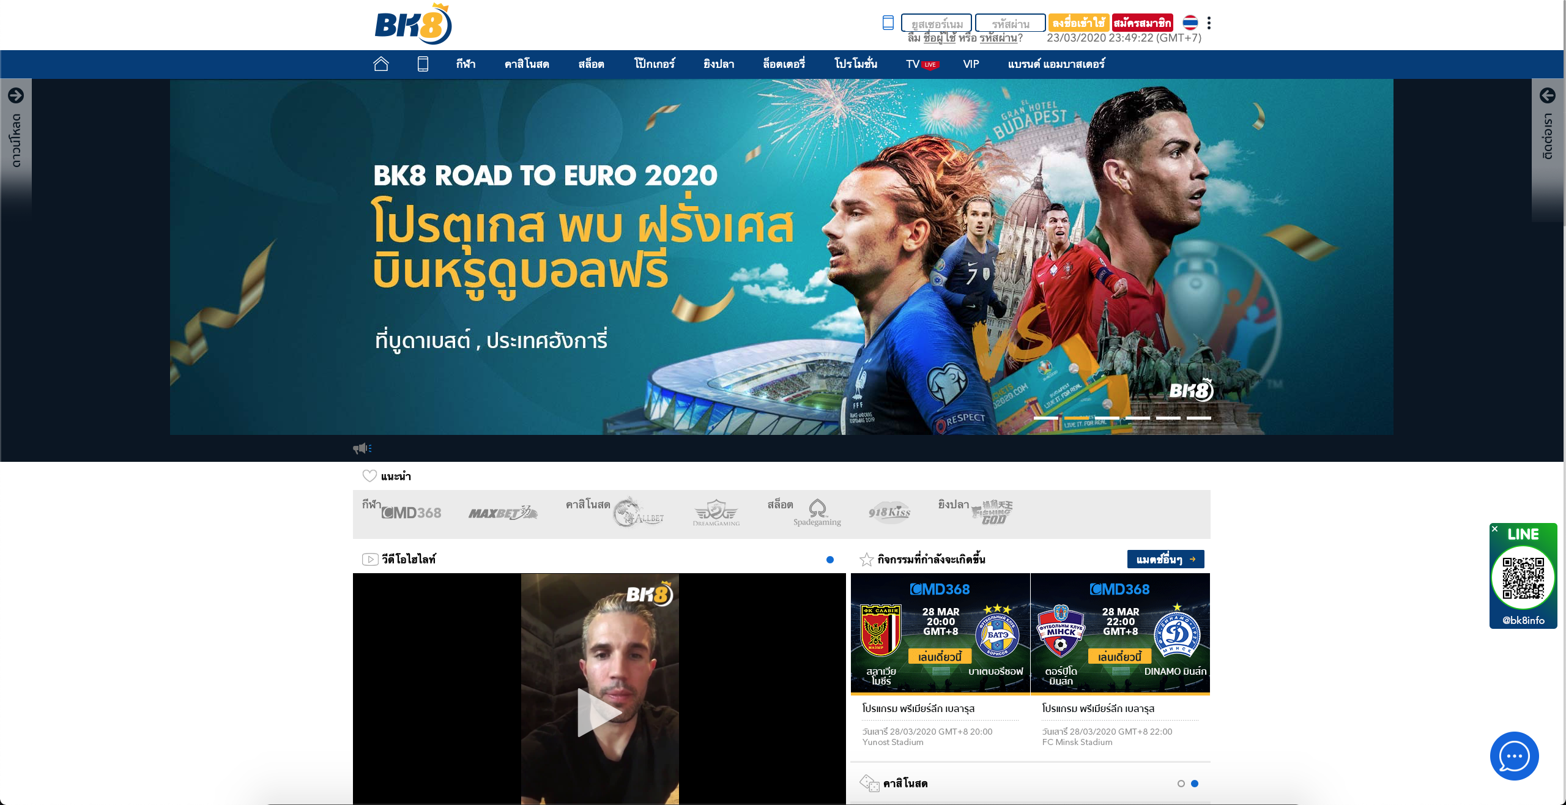The width and height of the screenshot is (1566, 805).
Task: Click the orange login button
Action: click(1078, 23)
